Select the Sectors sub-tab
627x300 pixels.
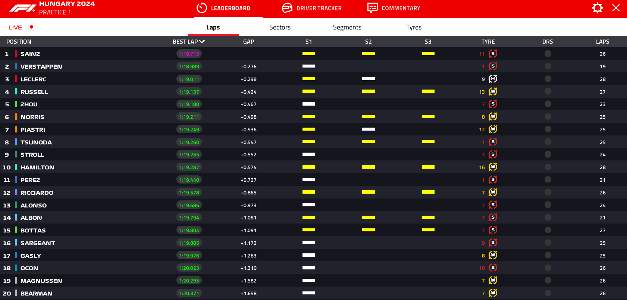click(x=280, y=27)
